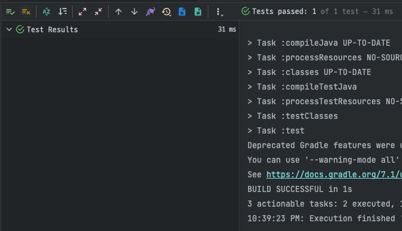Go to next failed test
The width and height of the screenshot is (402, 231).
tap(134, 12)
